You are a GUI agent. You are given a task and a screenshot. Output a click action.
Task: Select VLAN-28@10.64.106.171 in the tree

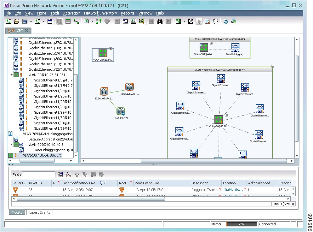(x=42, y=155)
